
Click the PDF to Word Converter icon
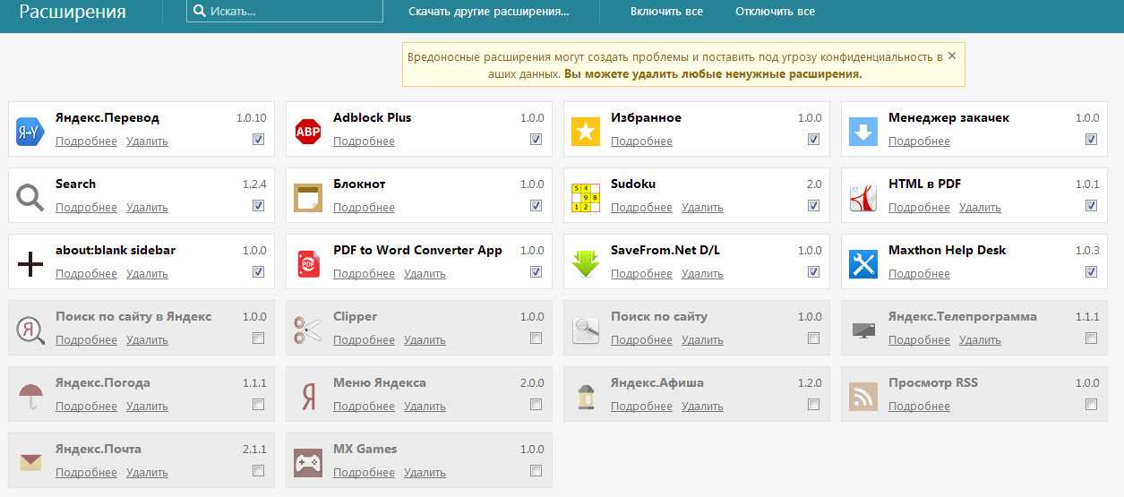point(308,264)
